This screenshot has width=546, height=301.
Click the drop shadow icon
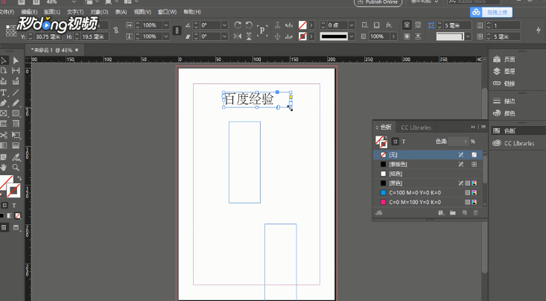tap(377, 25)
